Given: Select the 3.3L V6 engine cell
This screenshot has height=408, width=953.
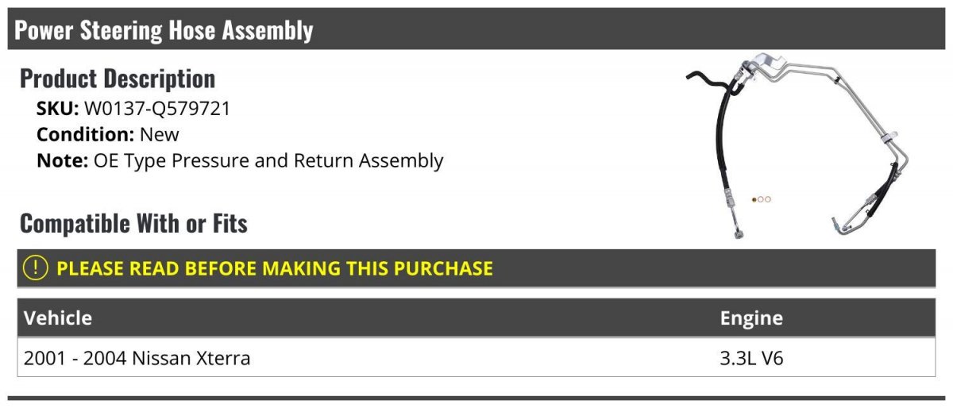Looking at the screenshot, I should tap(751, 358).
